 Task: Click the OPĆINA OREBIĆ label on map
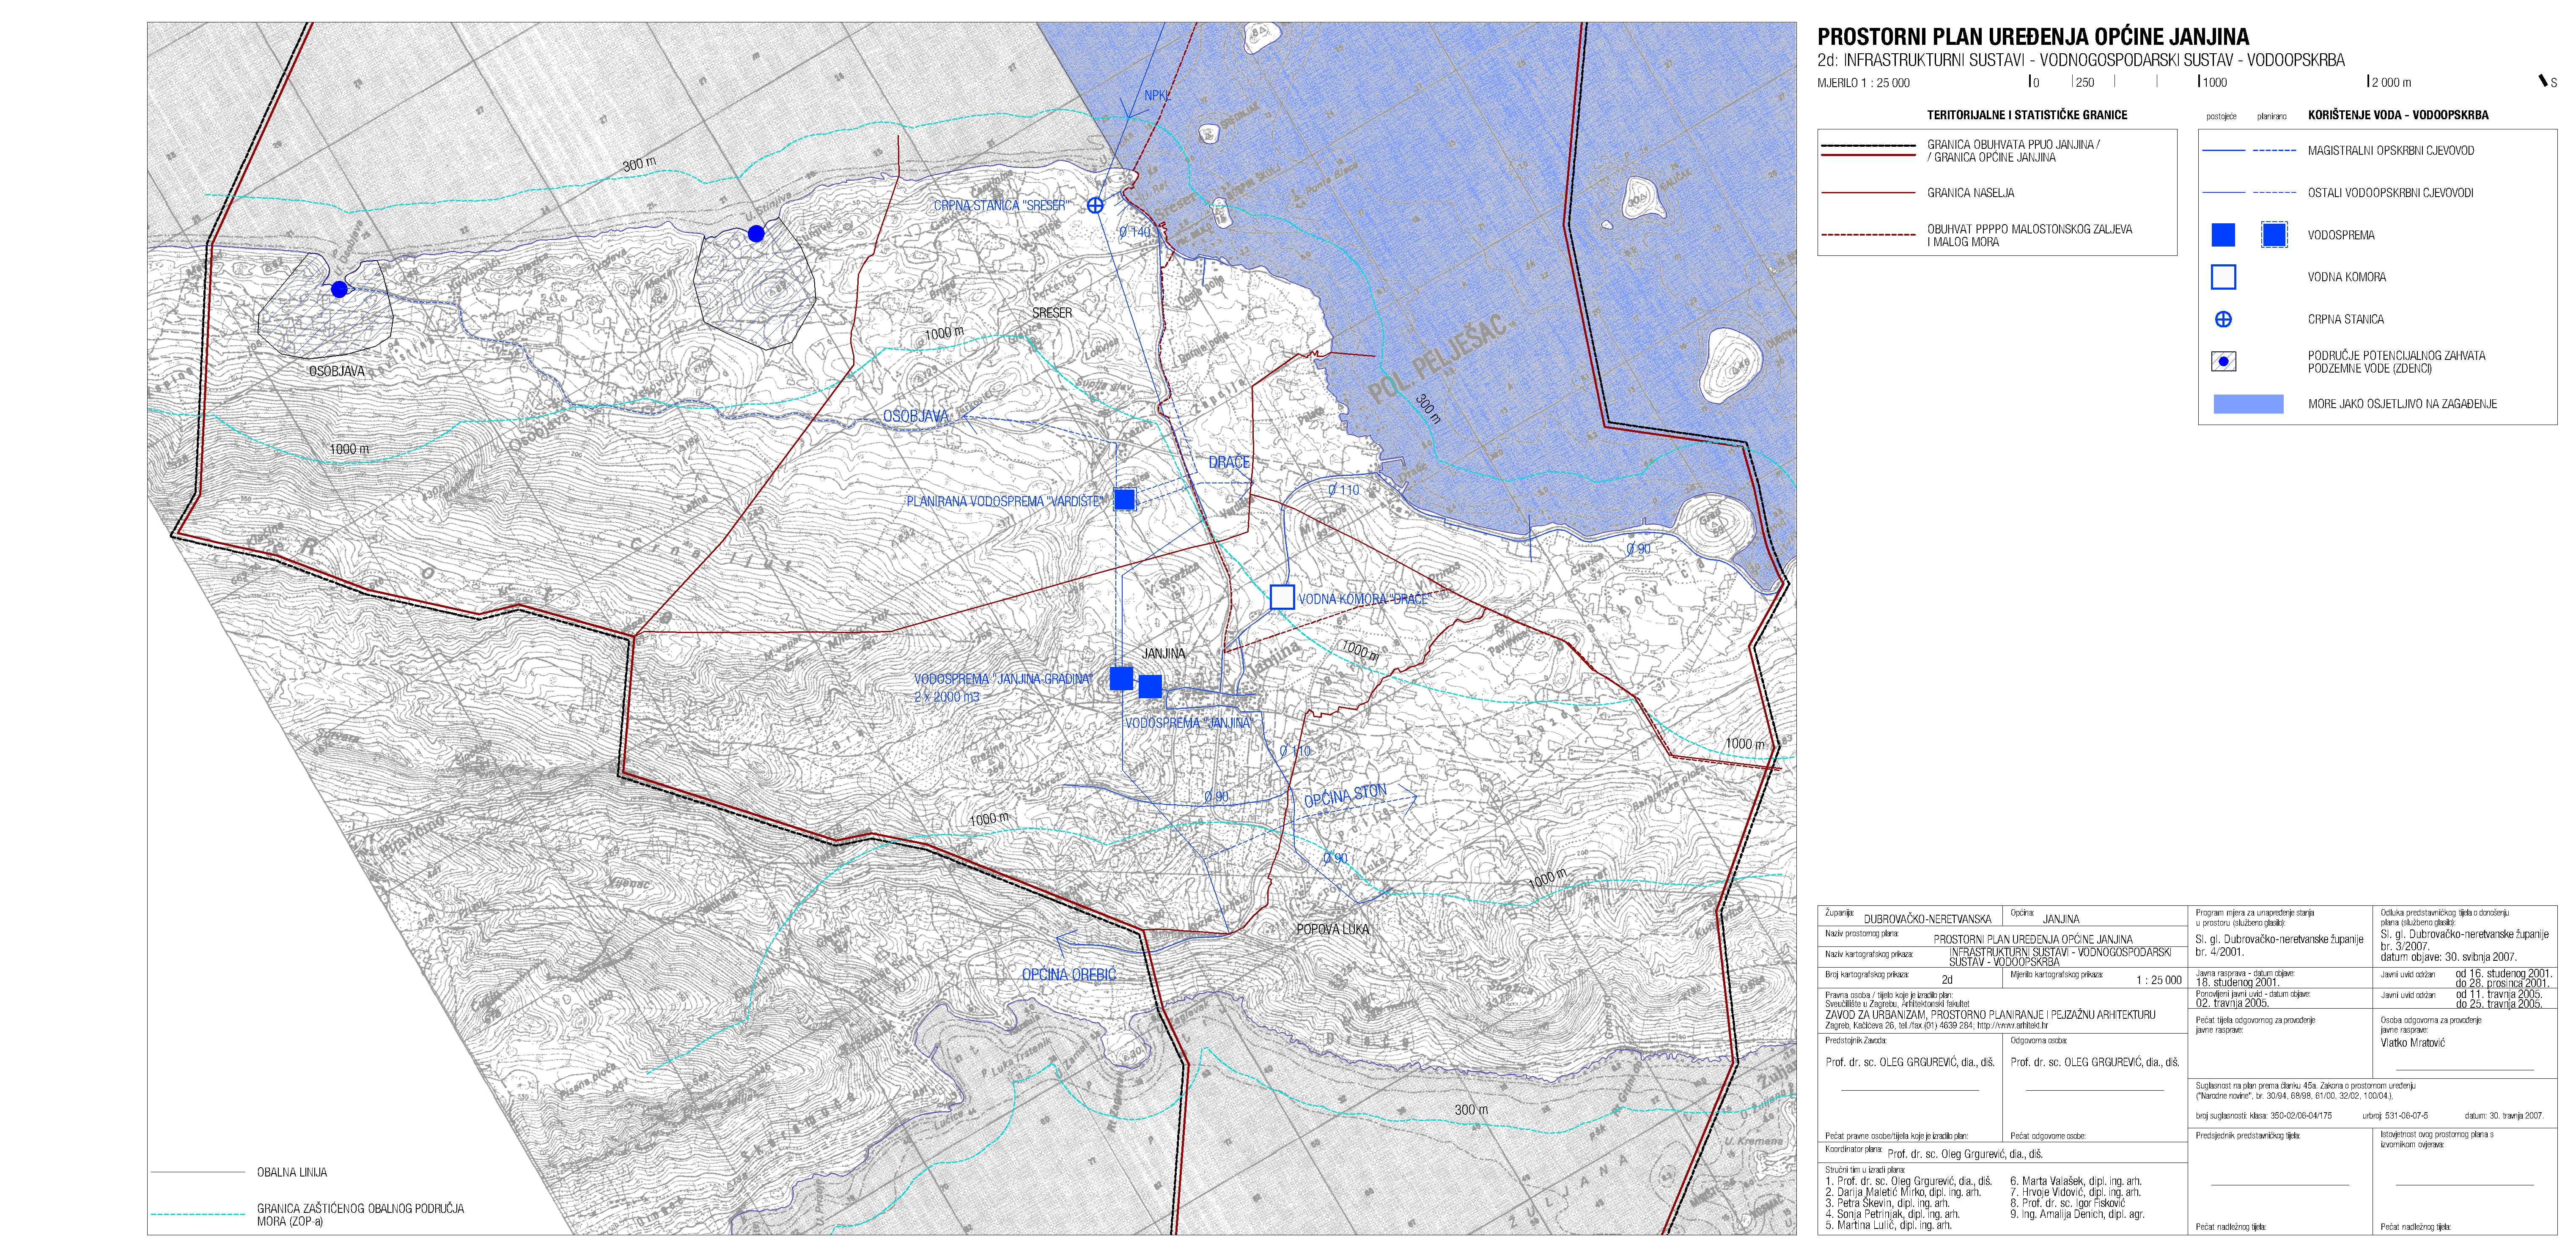pos(1068,974)
